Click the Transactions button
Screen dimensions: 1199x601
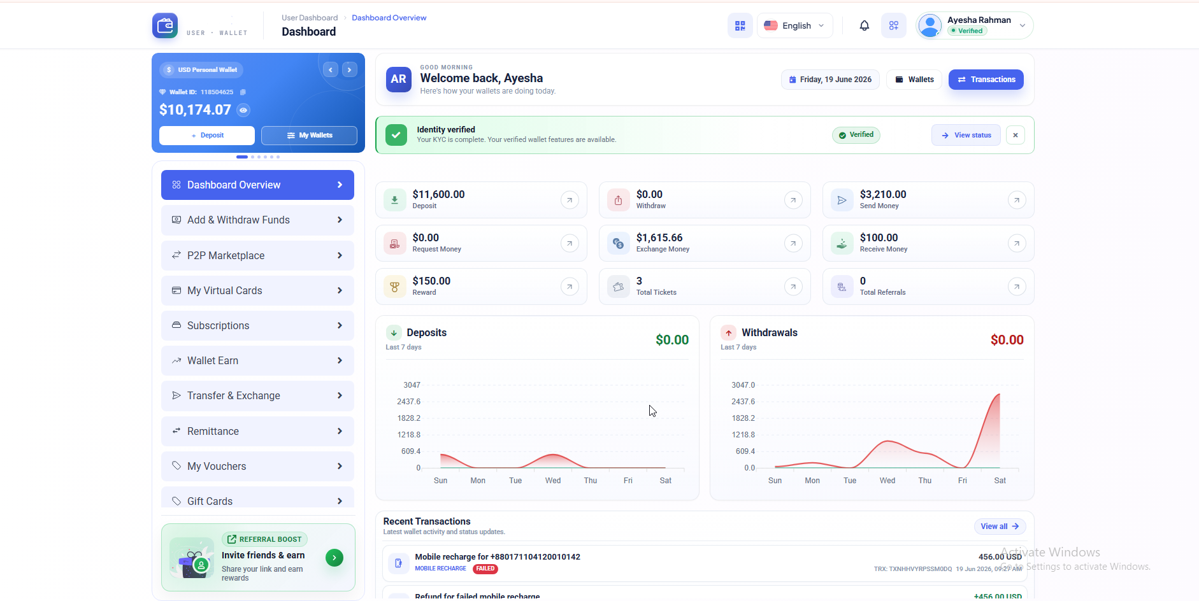pos(986,80)
